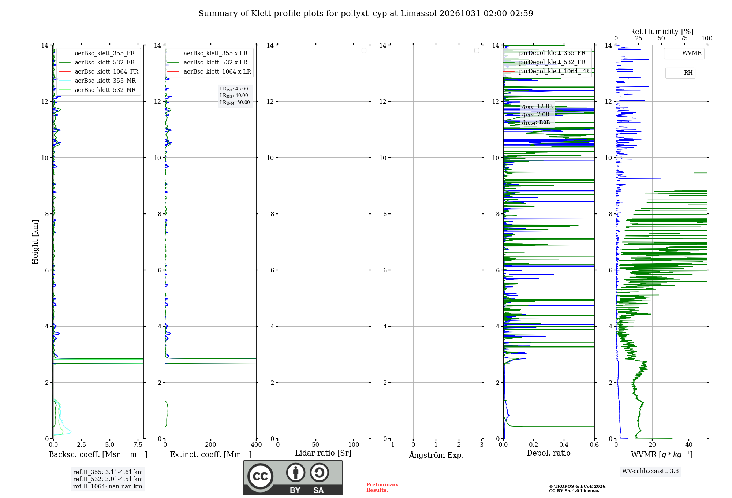
Task: Click the Ångström Exp. axis label
Action: 436,455
